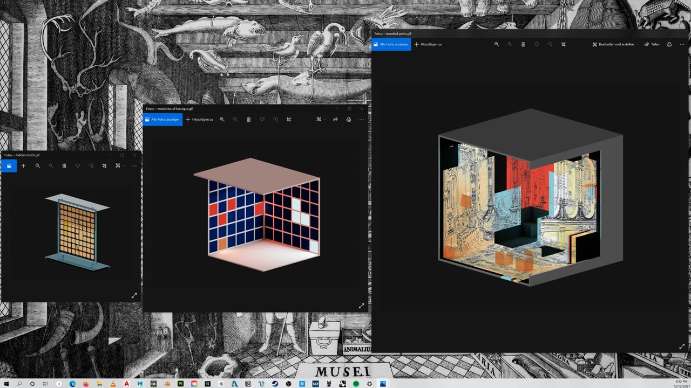Zoom in on hidden truths.gif image

[38, 165]
